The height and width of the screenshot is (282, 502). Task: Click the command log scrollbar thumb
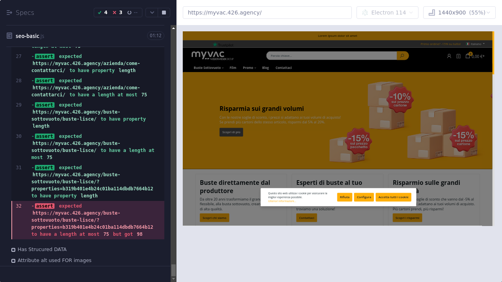[173, 270]
